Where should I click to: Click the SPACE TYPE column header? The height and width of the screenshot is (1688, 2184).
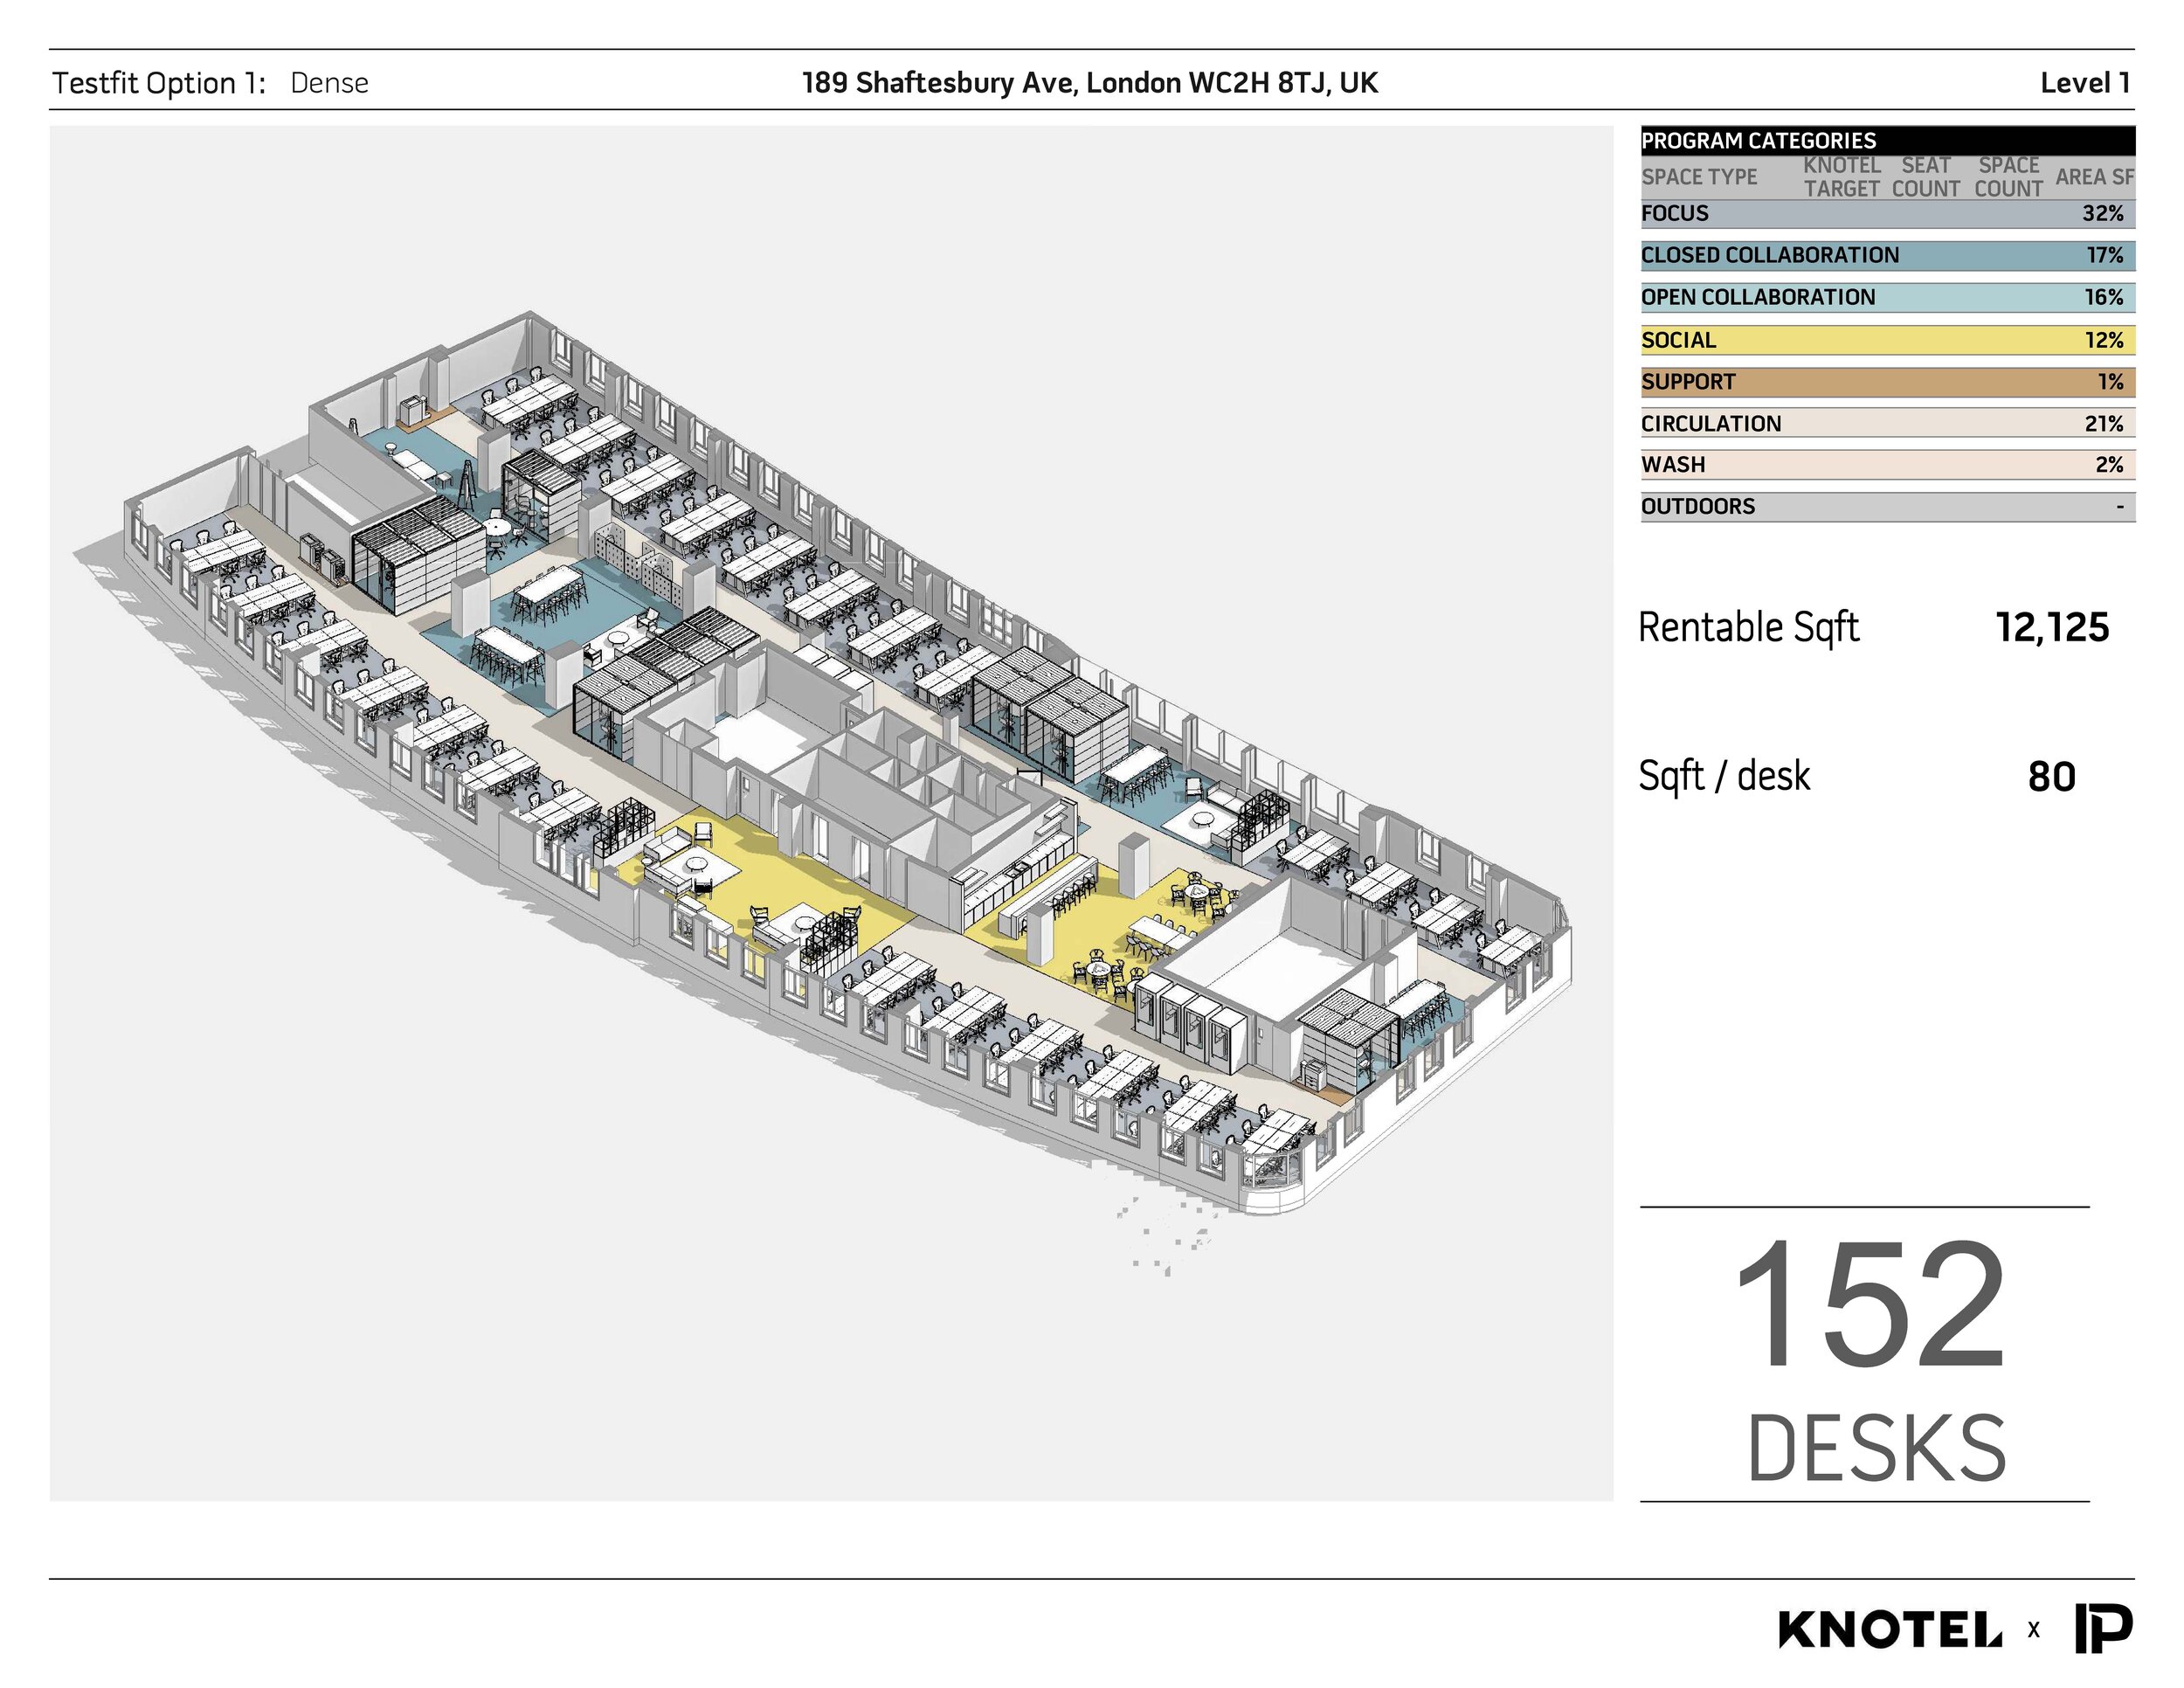click(1699, 177)
